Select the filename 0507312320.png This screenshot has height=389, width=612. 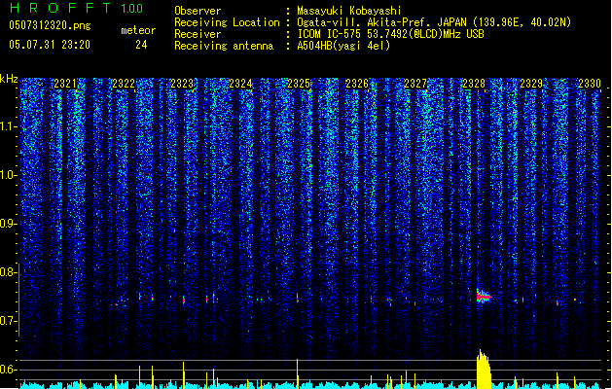[x=50, y=26]
